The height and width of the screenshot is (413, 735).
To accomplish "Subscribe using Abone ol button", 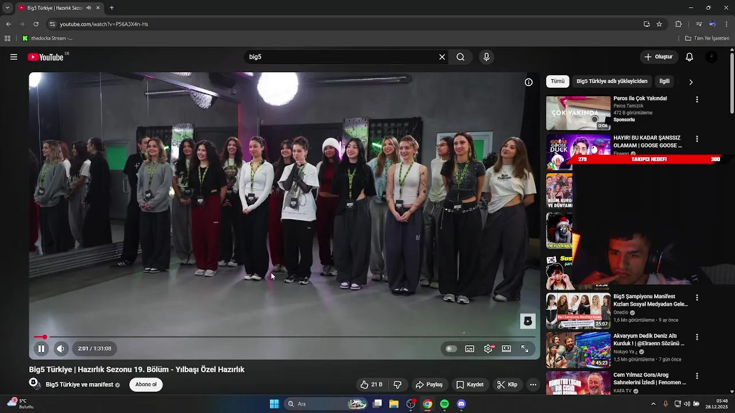I will pyautogui.click(x=146, y=384).
